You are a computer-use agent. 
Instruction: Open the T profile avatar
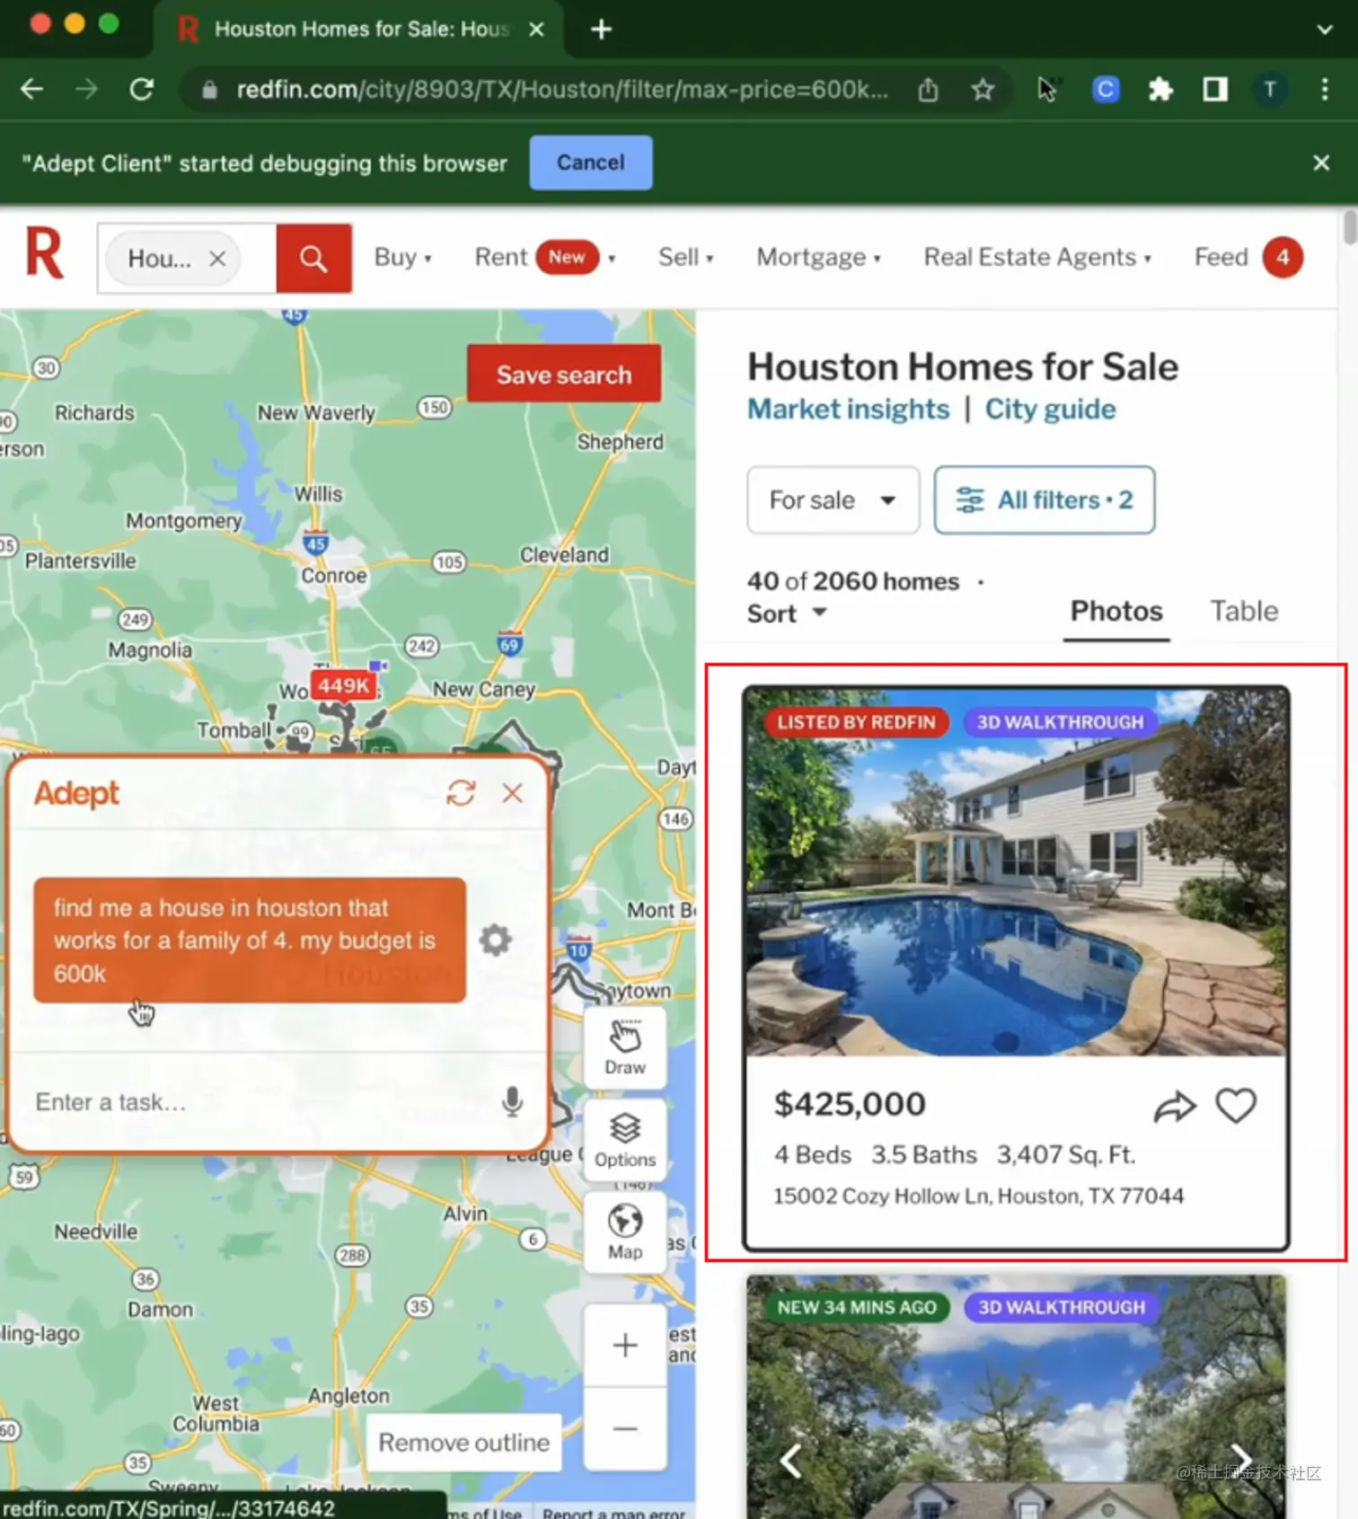click(1270, 89)
